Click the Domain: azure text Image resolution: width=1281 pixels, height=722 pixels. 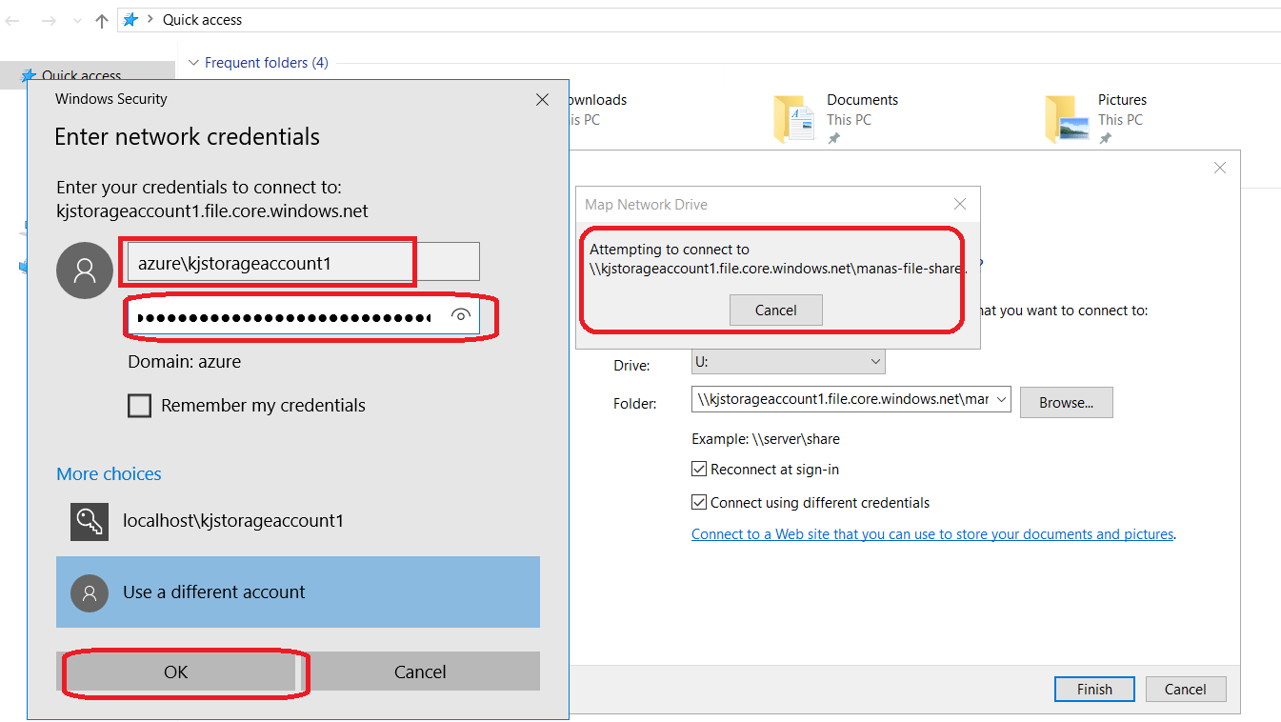coord(185,362)
